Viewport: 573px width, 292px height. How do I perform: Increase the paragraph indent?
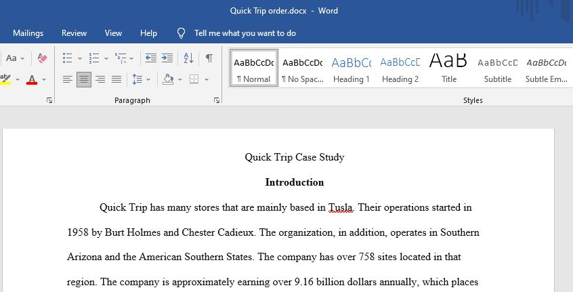(167, 58)
